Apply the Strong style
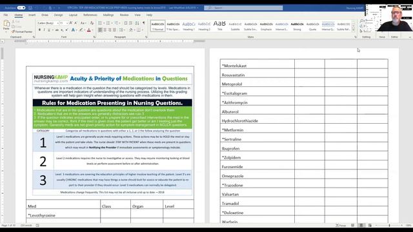Image resolution: width=413 pixels, height=232 pixels. point(297,26)
